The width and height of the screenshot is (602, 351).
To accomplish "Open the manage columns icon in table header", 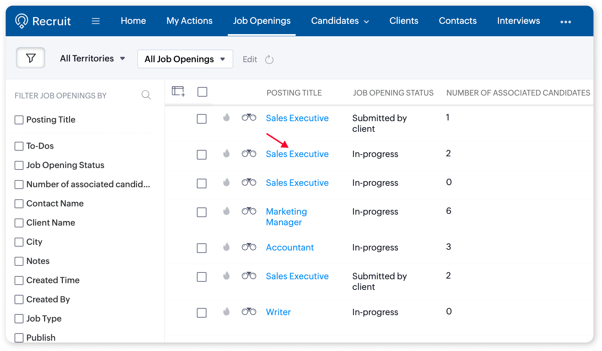I will pos(178,92).
